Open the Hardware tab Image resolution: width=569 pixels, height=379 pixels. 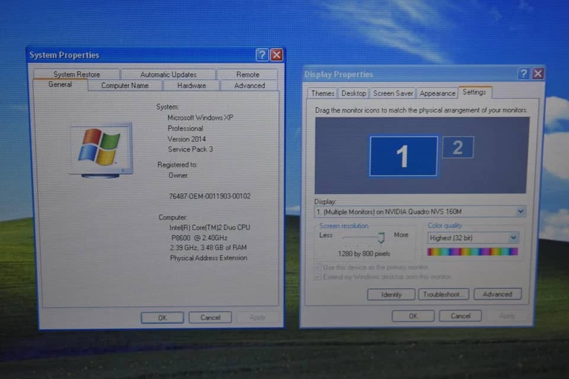(191, 86)
